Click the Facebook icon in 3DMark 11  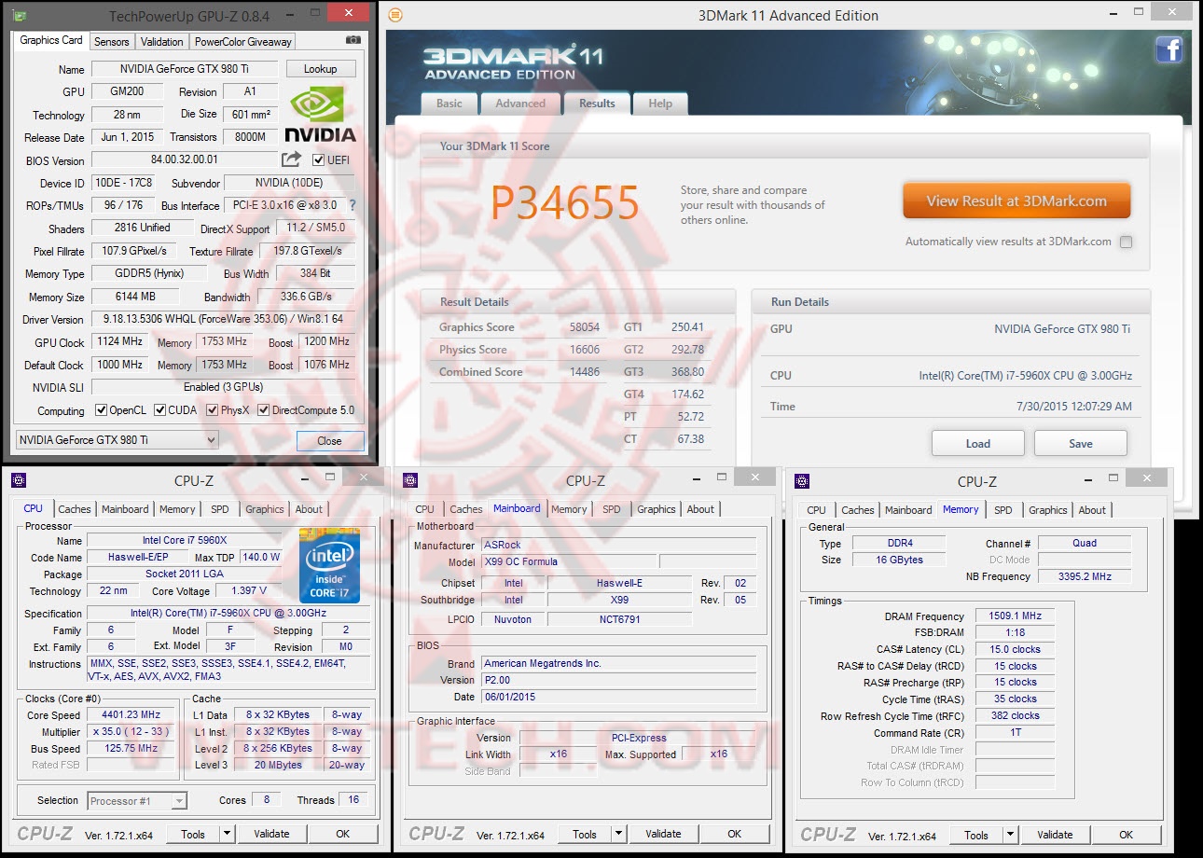coord(1169,49)
